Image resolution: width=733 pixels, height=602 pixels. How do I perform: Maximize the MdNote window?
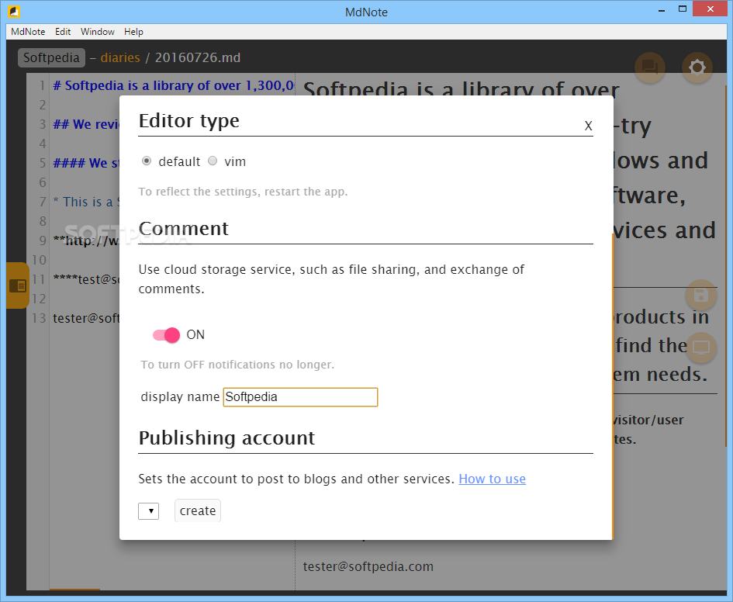tap(683, 9)
